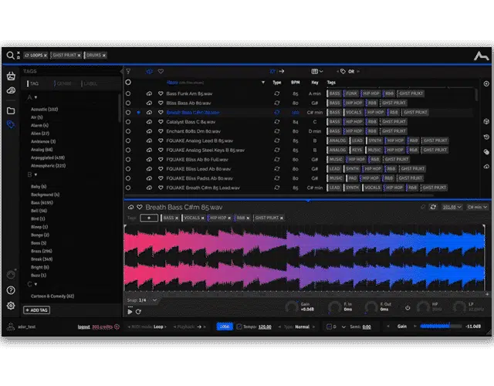The image size is (494, 386).
Task: Collapse the B tag group
Action: pos(36,174)
